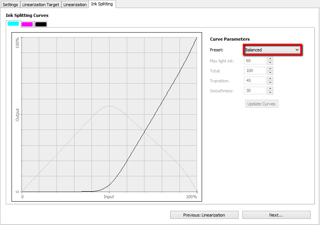
Task: Switch to the Settings tab
Action: coord(10,5)
